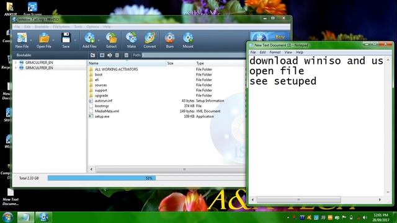
Task: Click the Make disc image icon
Action: click(131, 38)
